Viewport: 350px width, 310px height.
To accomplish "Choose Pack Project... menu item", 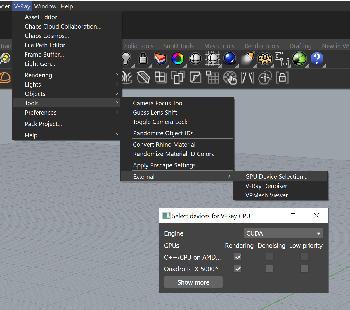I will (67, 124).
